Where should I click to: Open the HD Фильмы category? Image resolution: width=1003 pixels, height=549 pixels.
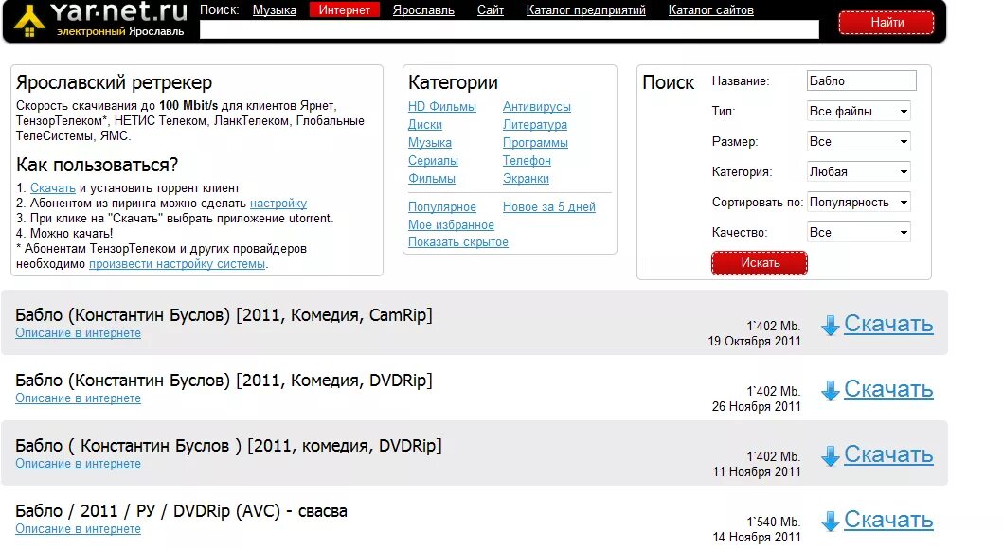pyautogui.click(x=442, y=106)
